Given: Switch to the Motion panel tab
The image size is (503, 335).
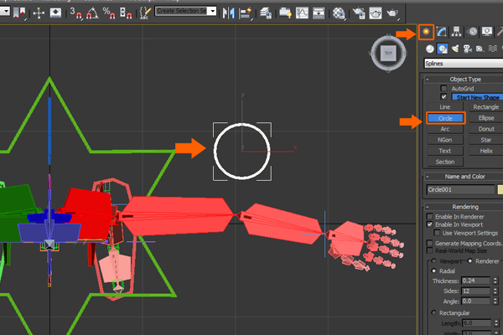Looking at the screenshot, I should click(472, 32).
